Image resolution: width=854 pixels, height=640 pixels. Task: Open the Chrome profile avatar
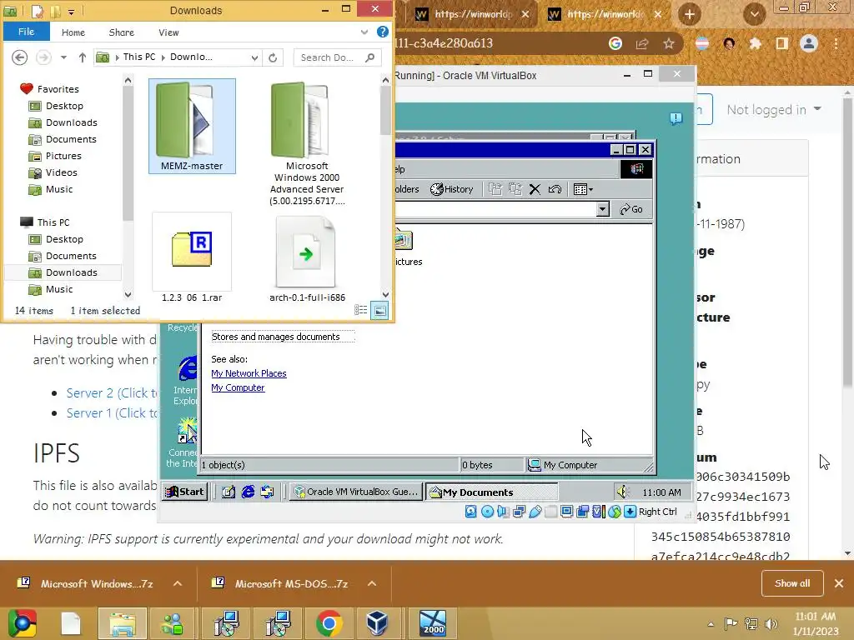click(809, 43)
